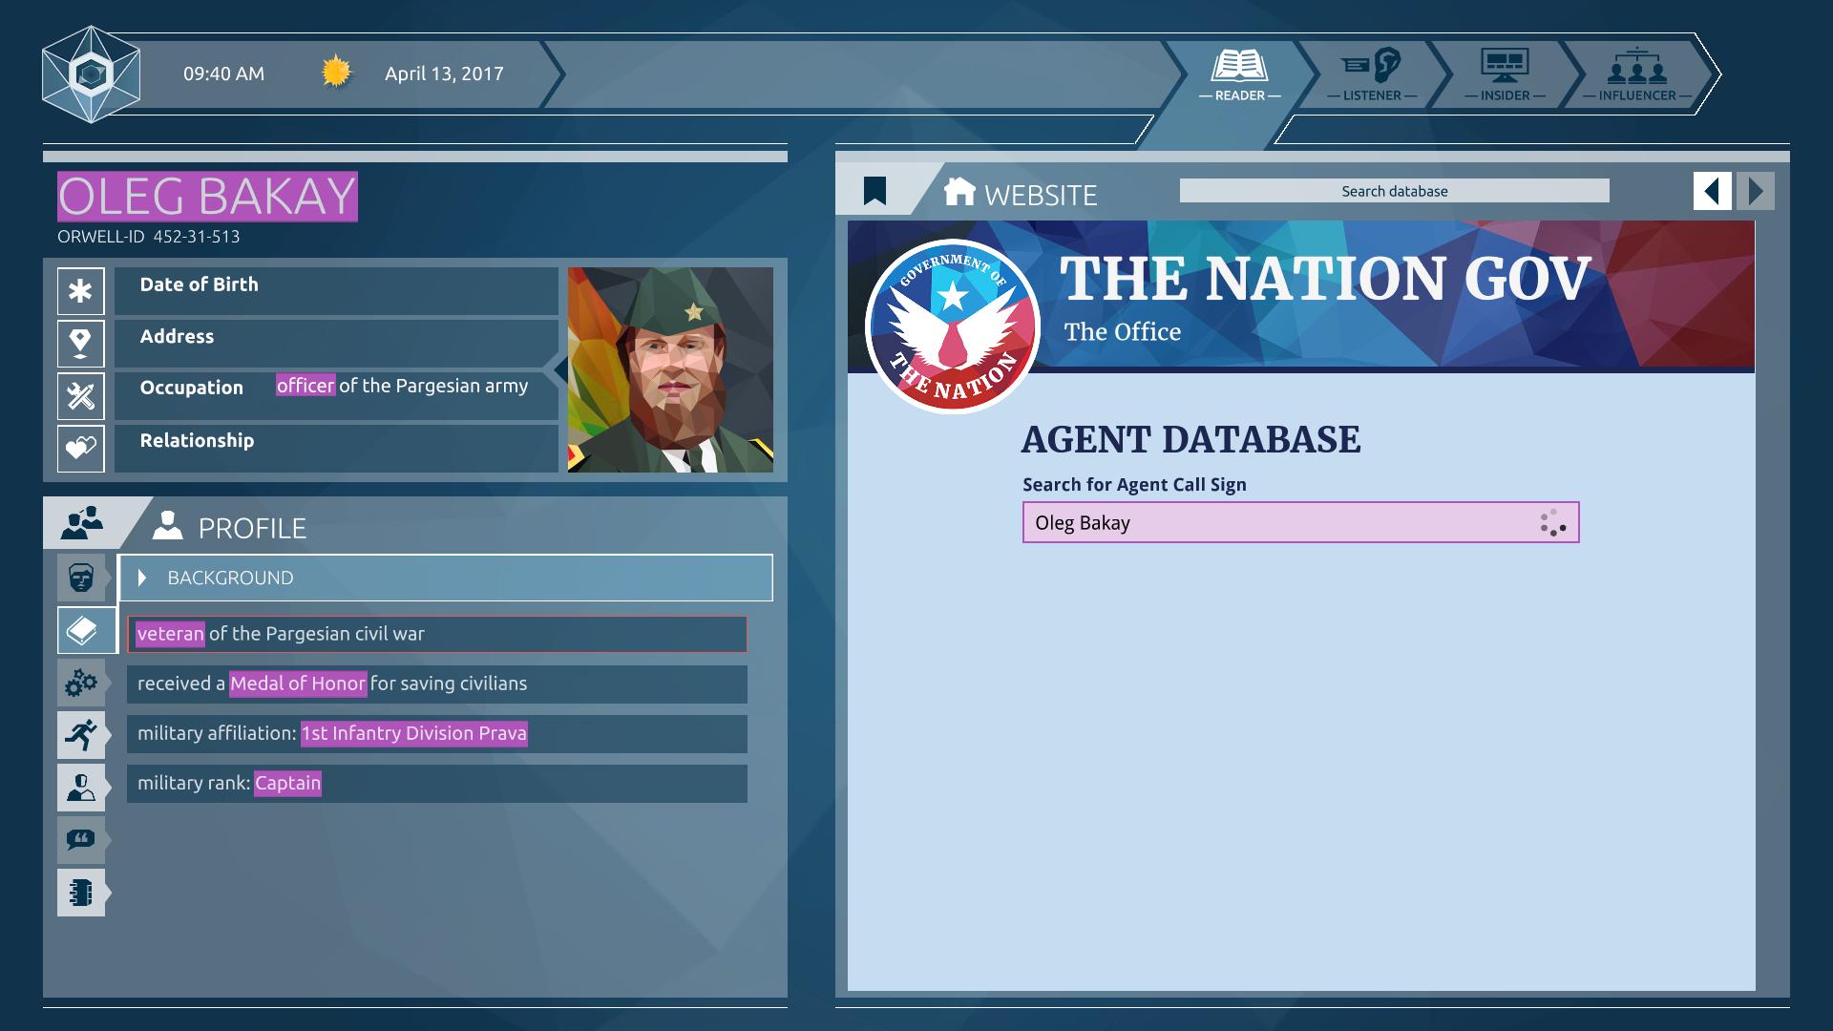Select the Relationship hearts icon
Image resolution: width=1833 pixels, height=1031 pixels.
[81, 448]
